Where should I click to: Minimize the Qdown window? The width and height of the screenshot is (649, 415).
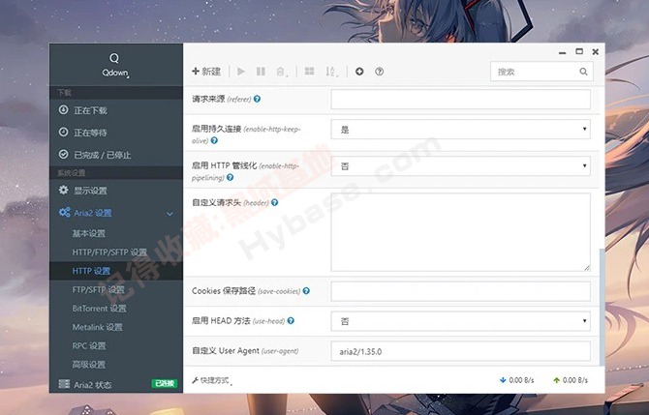(x=562, y=52)
